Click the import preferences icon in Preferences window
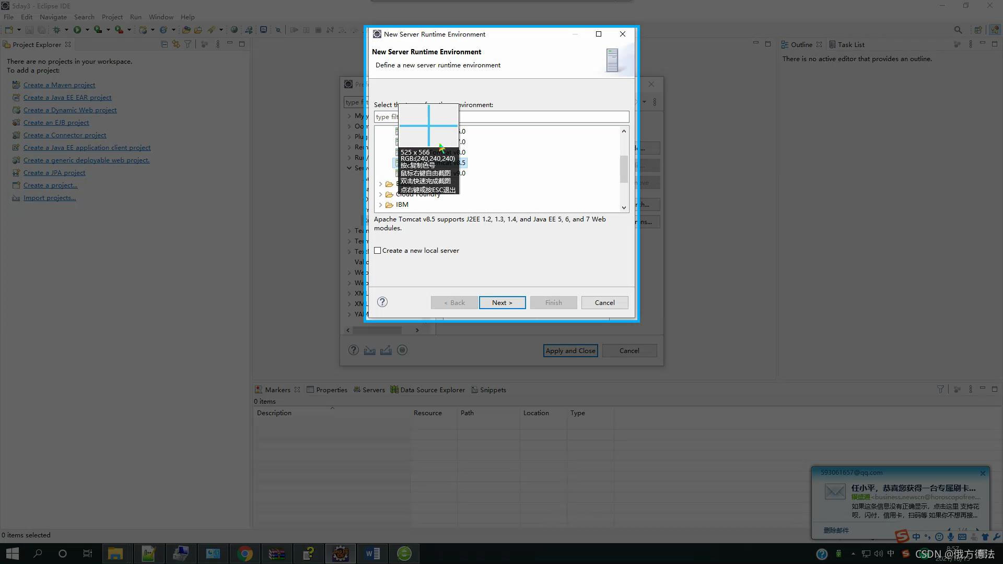This screenshot has width=1003, height=564. (370, 350)
